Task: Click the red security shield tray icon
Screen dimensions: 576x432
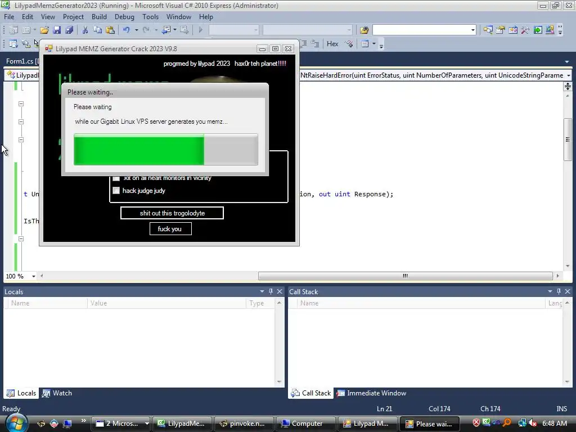Action: 476,423
